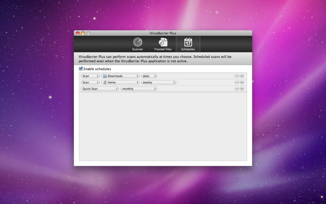Screen dimensions: 326x204
Task: Open the Trusted Files document icon
Action: point(163,42)
